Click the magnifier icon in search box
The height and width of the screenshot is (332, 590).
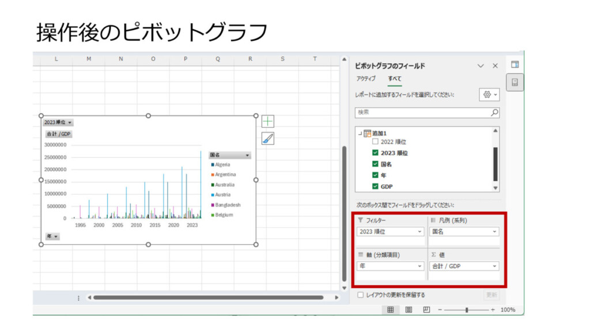coord(494,112)
